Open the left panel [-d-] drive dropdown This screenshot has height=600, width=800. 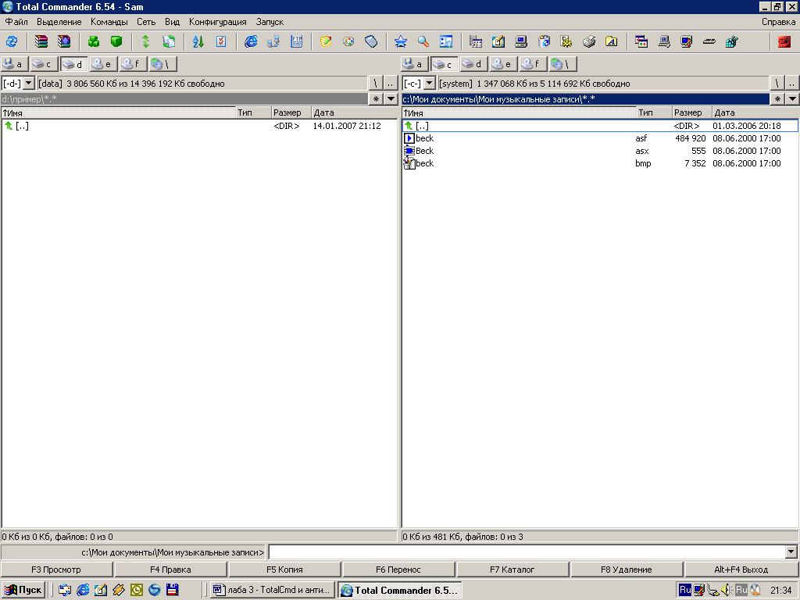coord(29,83)
